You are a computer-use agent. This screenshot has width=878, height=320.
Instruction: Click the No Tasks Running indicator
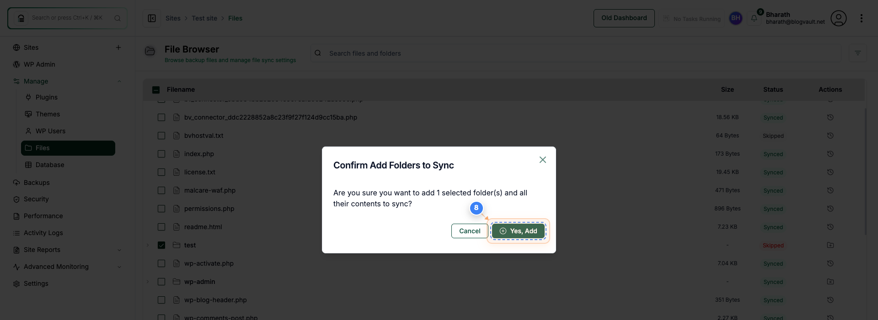691,19
